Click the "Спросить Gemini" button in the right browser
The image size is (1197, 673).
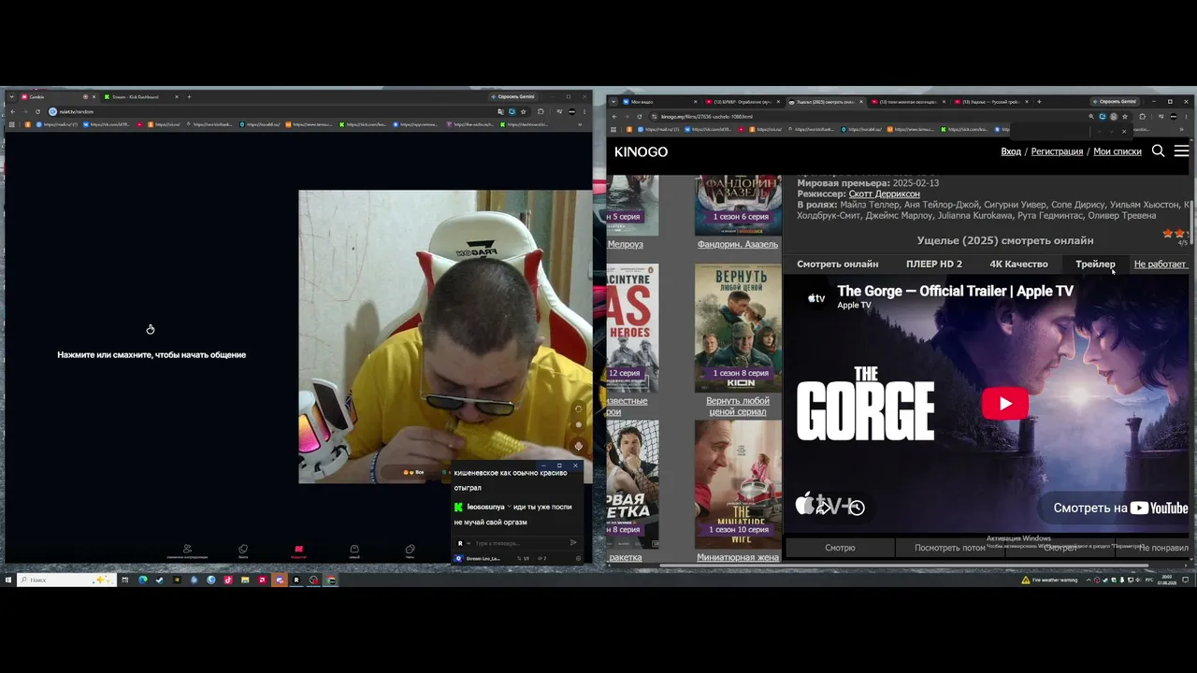coord(1116,101)
